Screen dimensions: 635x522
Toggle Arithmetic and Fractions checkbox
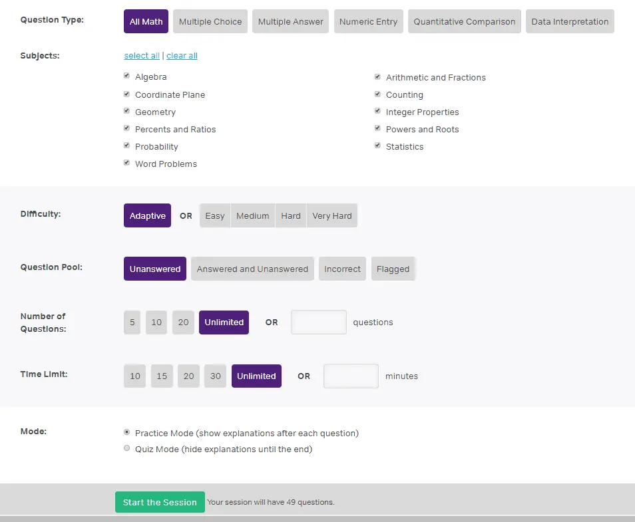377,76
